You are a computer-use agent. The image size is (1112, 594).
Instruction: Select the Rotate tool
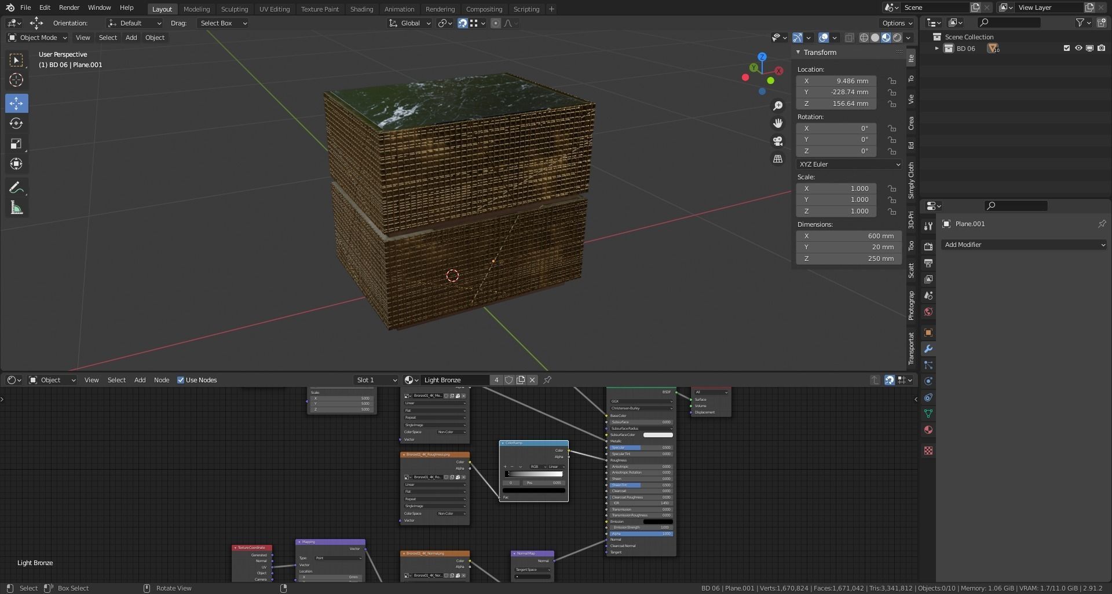[x=16, y=124]
